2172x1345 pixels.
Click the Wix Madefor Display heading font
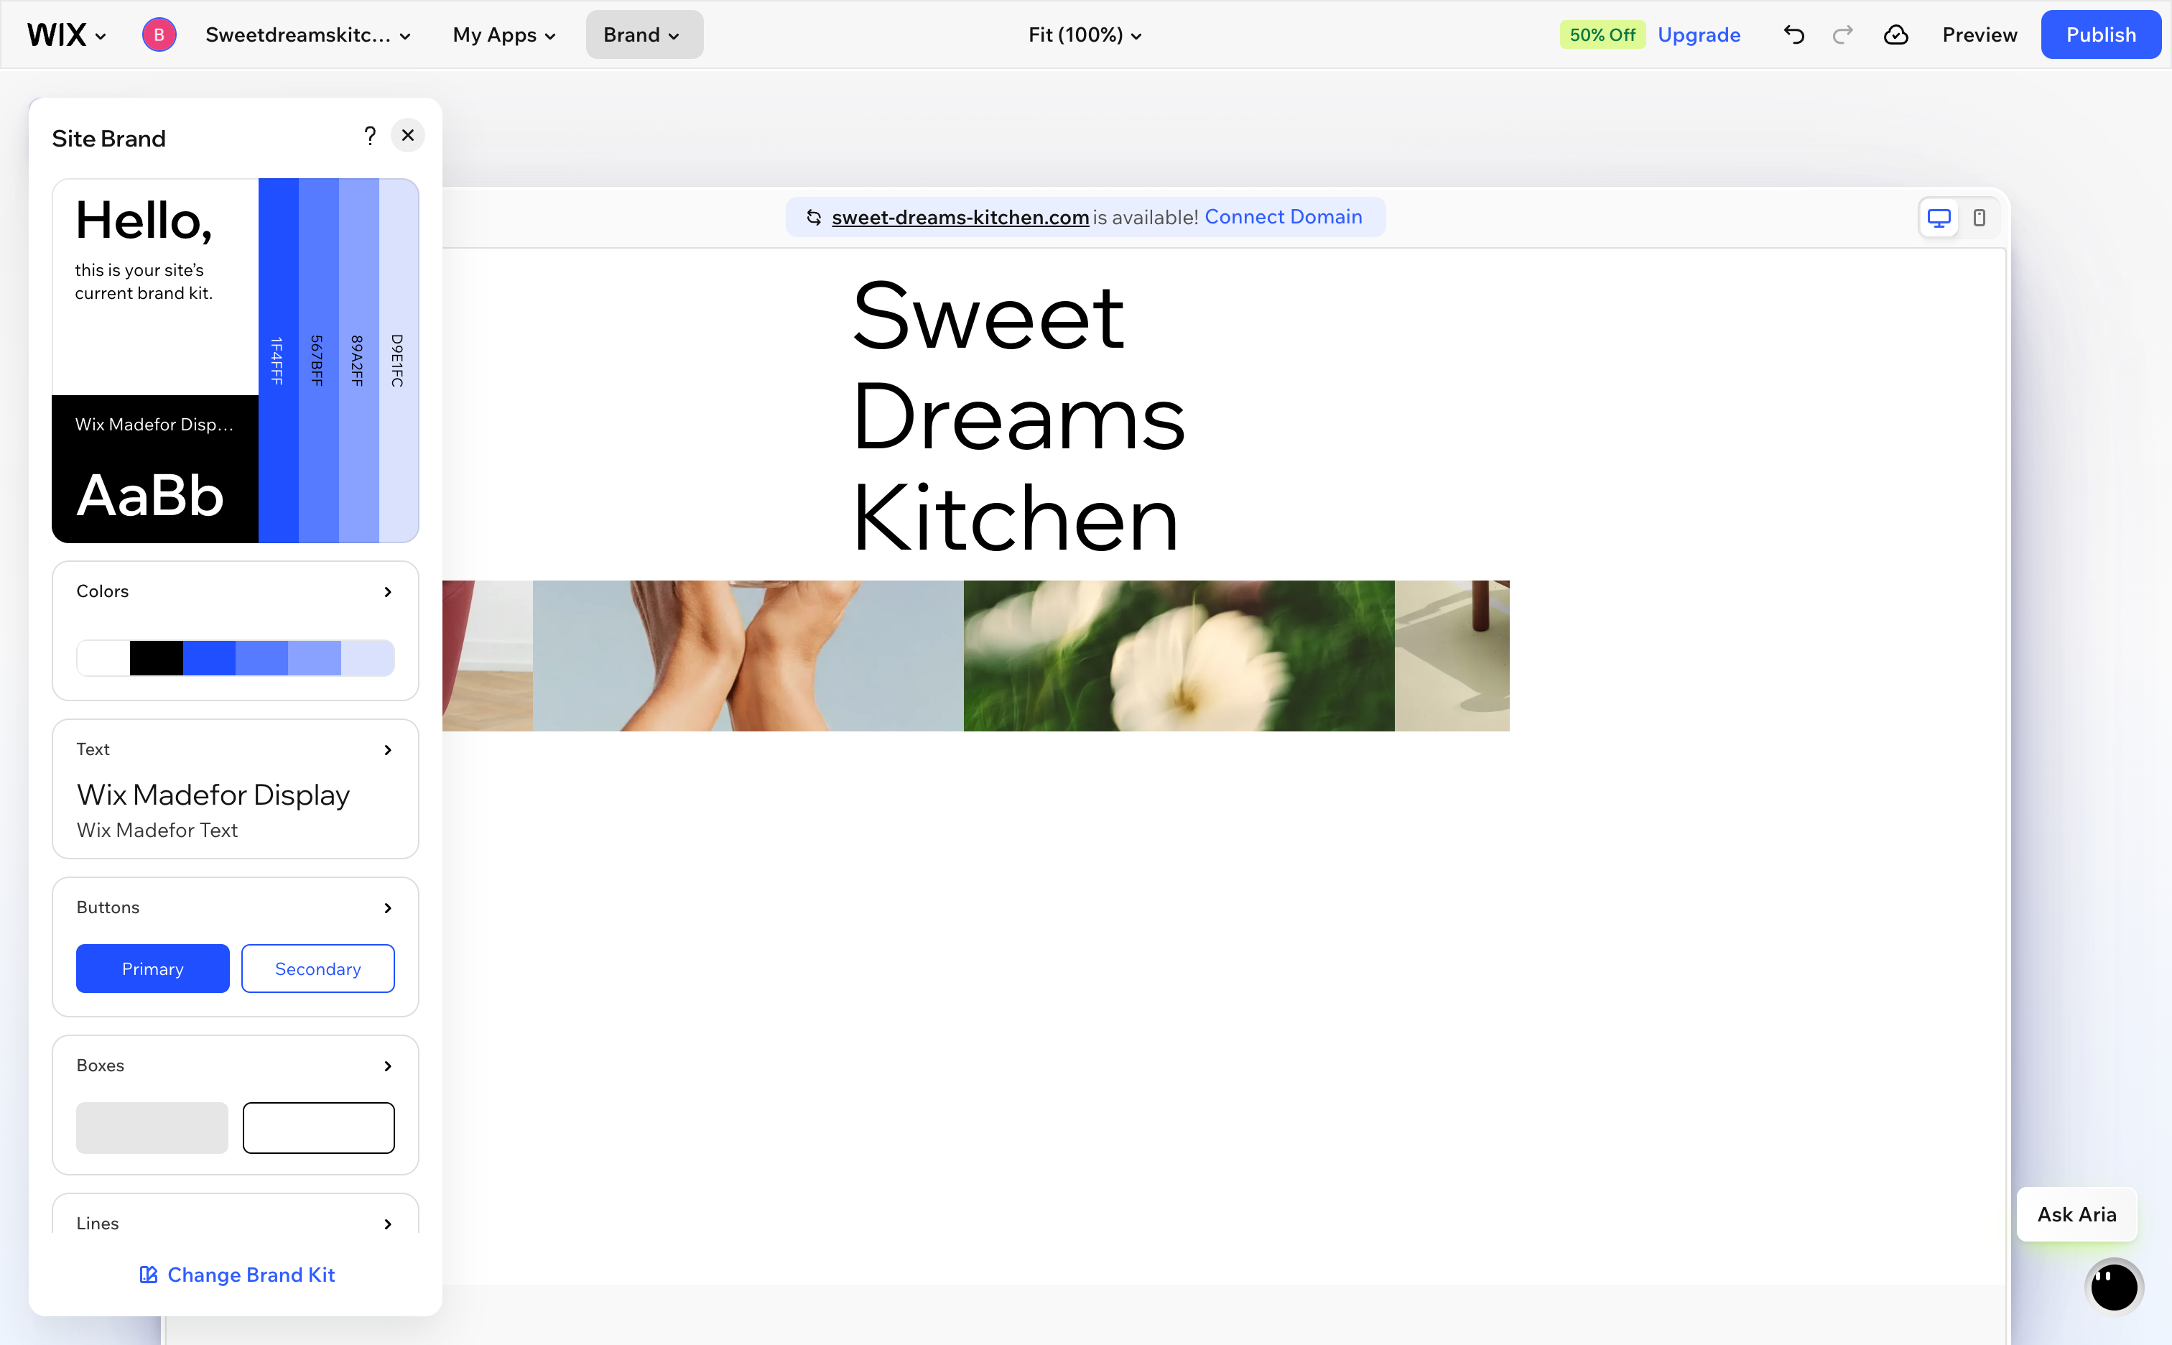coord(213,795)
